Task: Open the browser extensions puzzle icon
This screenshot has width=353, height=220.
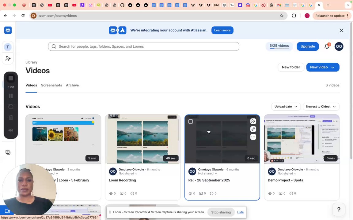Action: 294,16
